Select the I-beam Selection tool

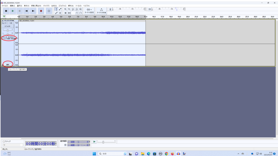point(56,9)
